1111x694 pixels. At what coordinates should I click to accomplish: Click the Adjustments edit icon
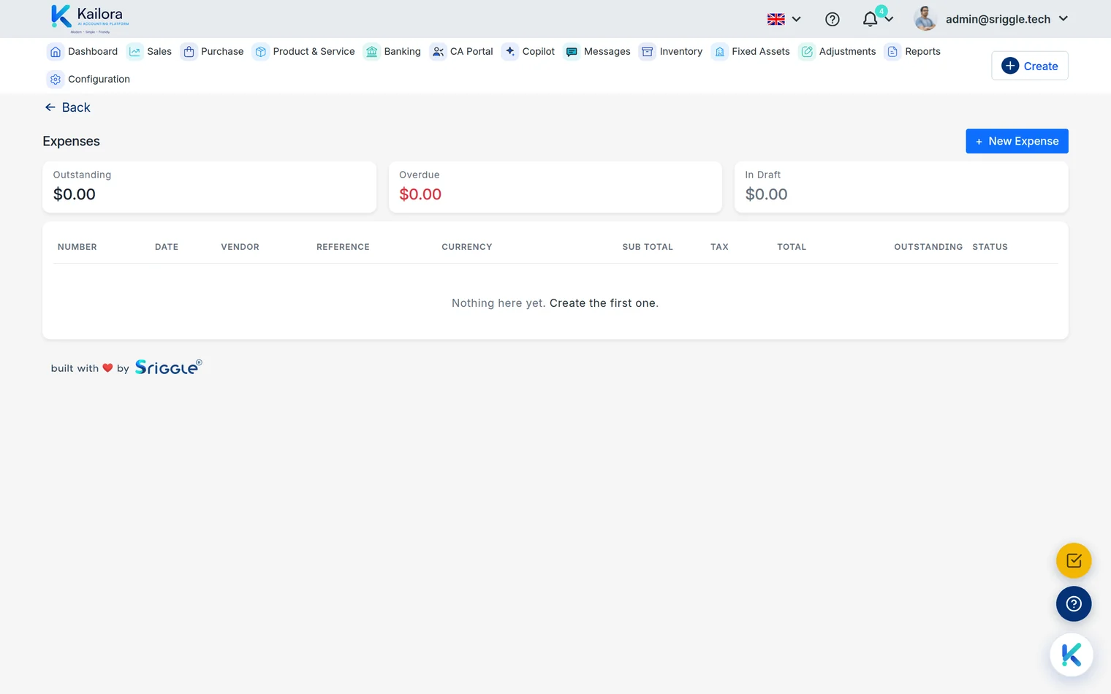807,52
